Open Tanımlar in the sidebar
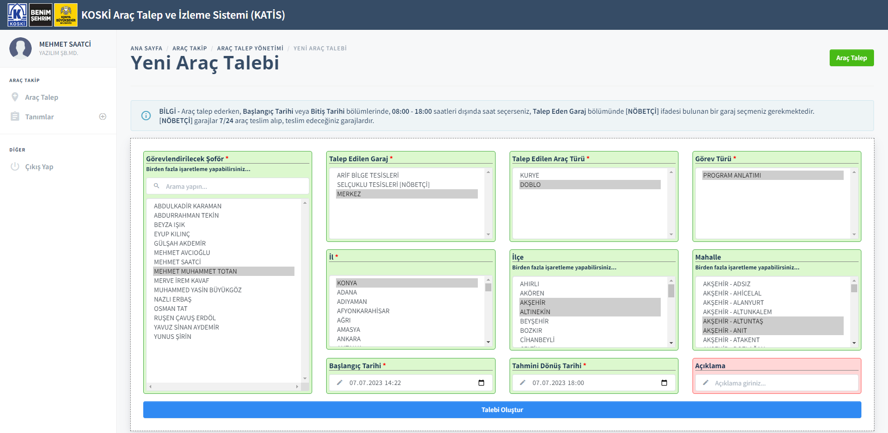The width and height of the screenshot is (888, 433). click(x=39, y=117)
